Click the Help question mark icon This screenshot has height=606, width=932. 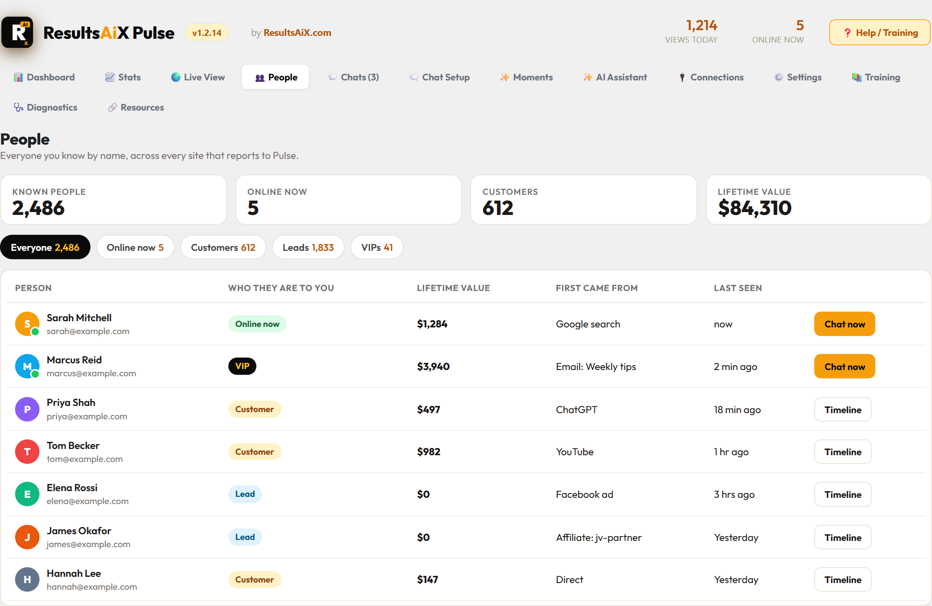pyautogui.click(x=847, y=33)
